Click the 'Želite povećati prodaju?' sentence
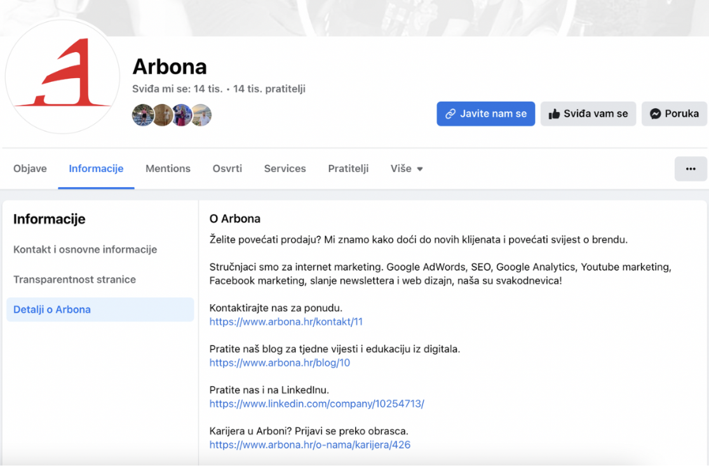The image size is (709, 466). 266,239
